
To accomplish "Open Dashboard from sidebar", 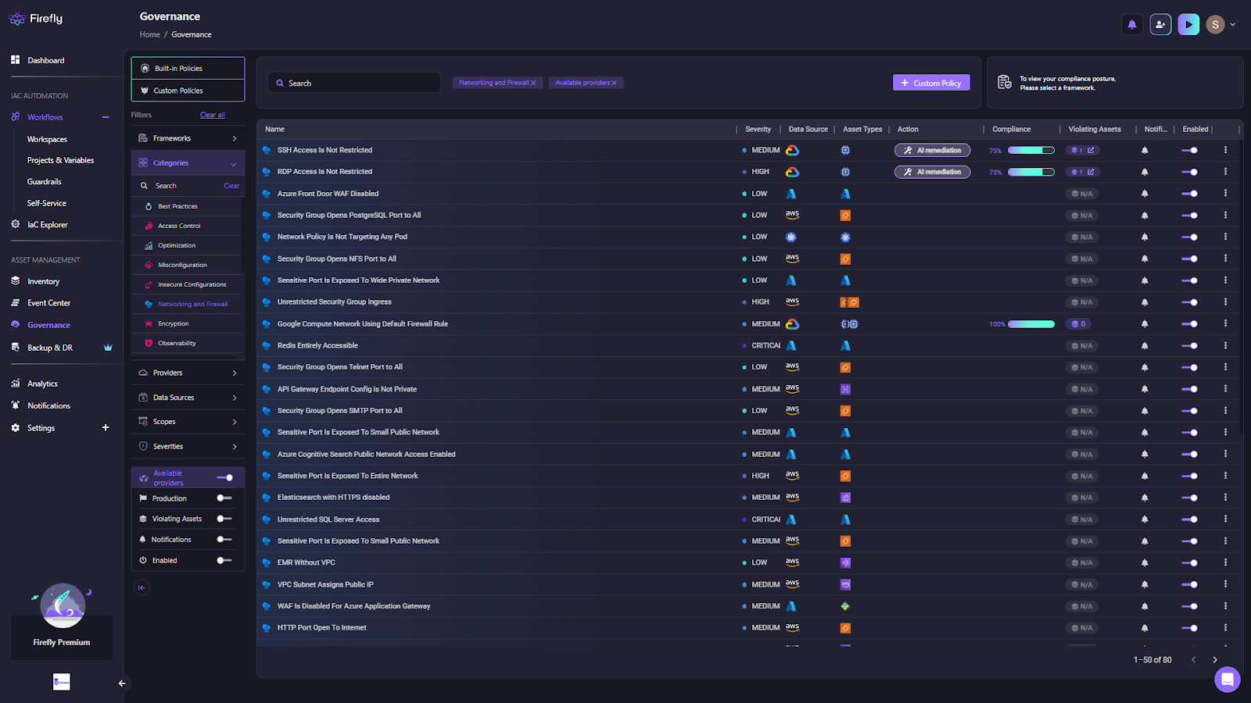I will [x=46, y=60].
